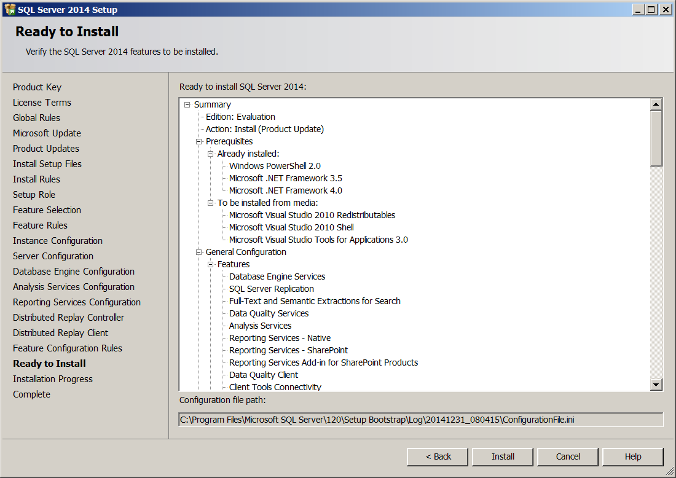Viewport: 676px width, 478px height.
Task: Collapse the Summary tree node
Action: [187, 104]
